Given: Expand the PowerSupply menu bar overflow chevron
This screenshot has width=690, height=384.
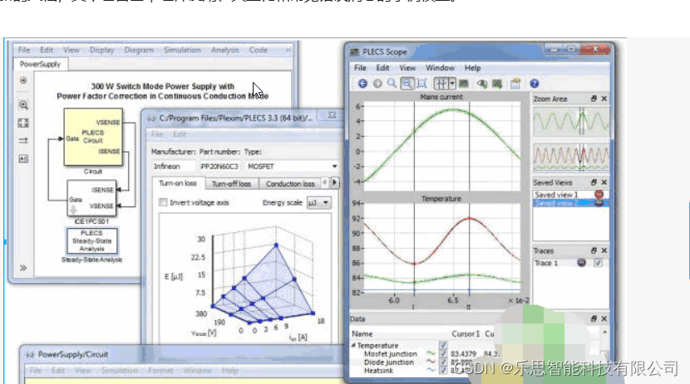Looking at the screenshot, I should 288,51.
